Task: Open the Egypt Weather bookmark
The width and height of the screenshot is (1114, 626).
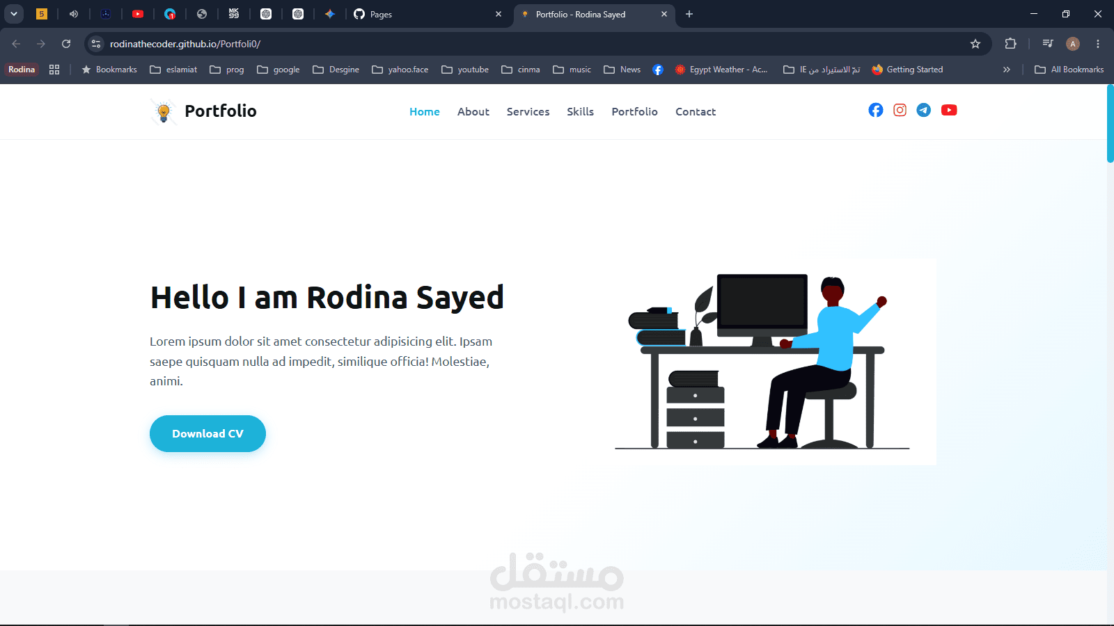Action: click(x=721, y=70)
